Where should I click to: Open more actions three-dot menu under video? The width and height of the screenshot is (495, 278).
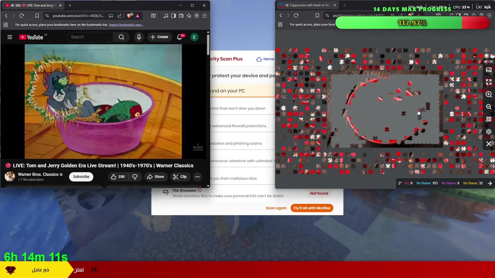coord(197,177)
